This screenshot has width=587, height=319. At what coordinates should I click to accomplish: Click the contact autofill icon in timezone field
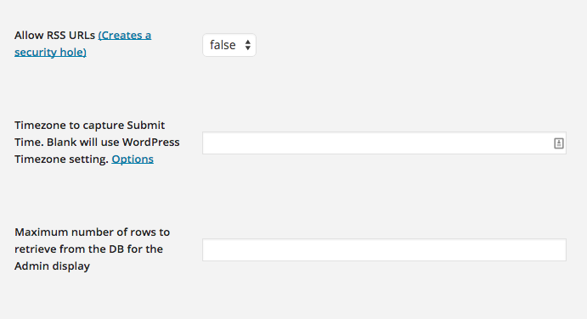tap(559, 143)
